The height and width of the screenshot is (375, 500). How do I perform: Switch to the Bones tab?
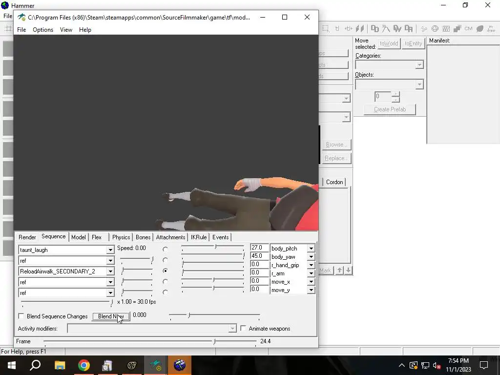(x=143, y=237)
